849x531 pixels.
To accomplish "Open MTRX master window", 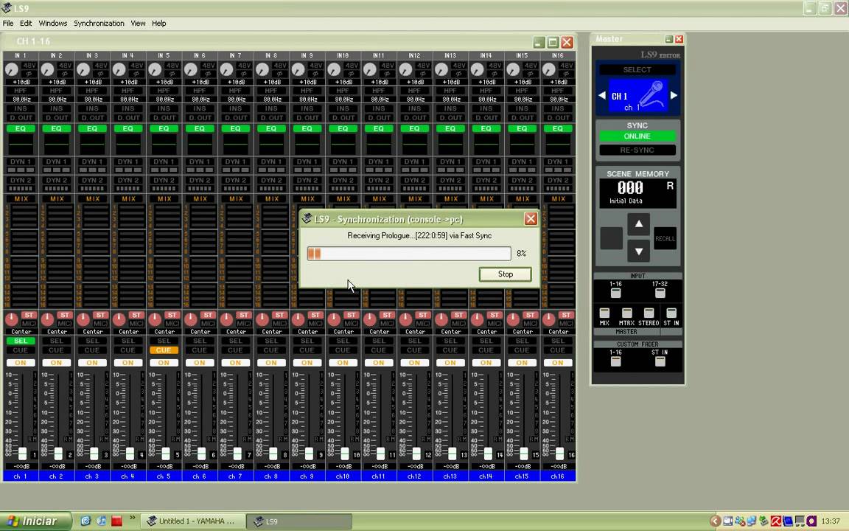I will pyautogui.click(x=626, y=313).
